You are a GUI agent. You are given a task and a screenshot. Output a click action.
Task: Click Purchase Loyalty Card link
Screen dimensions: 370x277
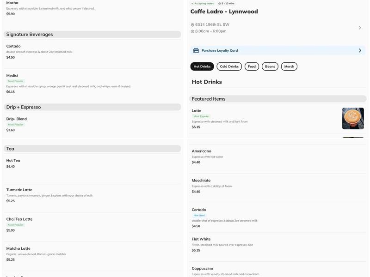pyautogui.click(x=220, y=50)
